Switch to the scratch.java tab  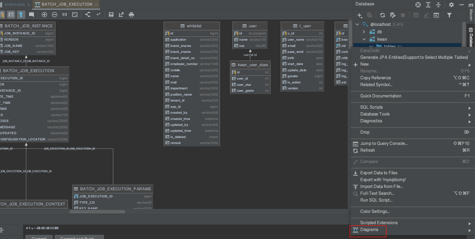point(14,4)
